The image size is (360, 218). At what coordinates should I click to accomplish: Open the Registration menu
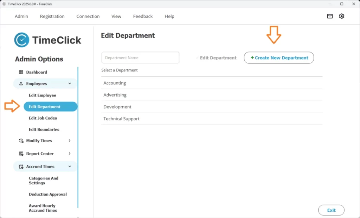(52, 16)
